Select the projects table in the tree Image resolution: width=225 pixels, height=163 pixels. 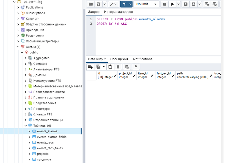[x=43, y=154]
